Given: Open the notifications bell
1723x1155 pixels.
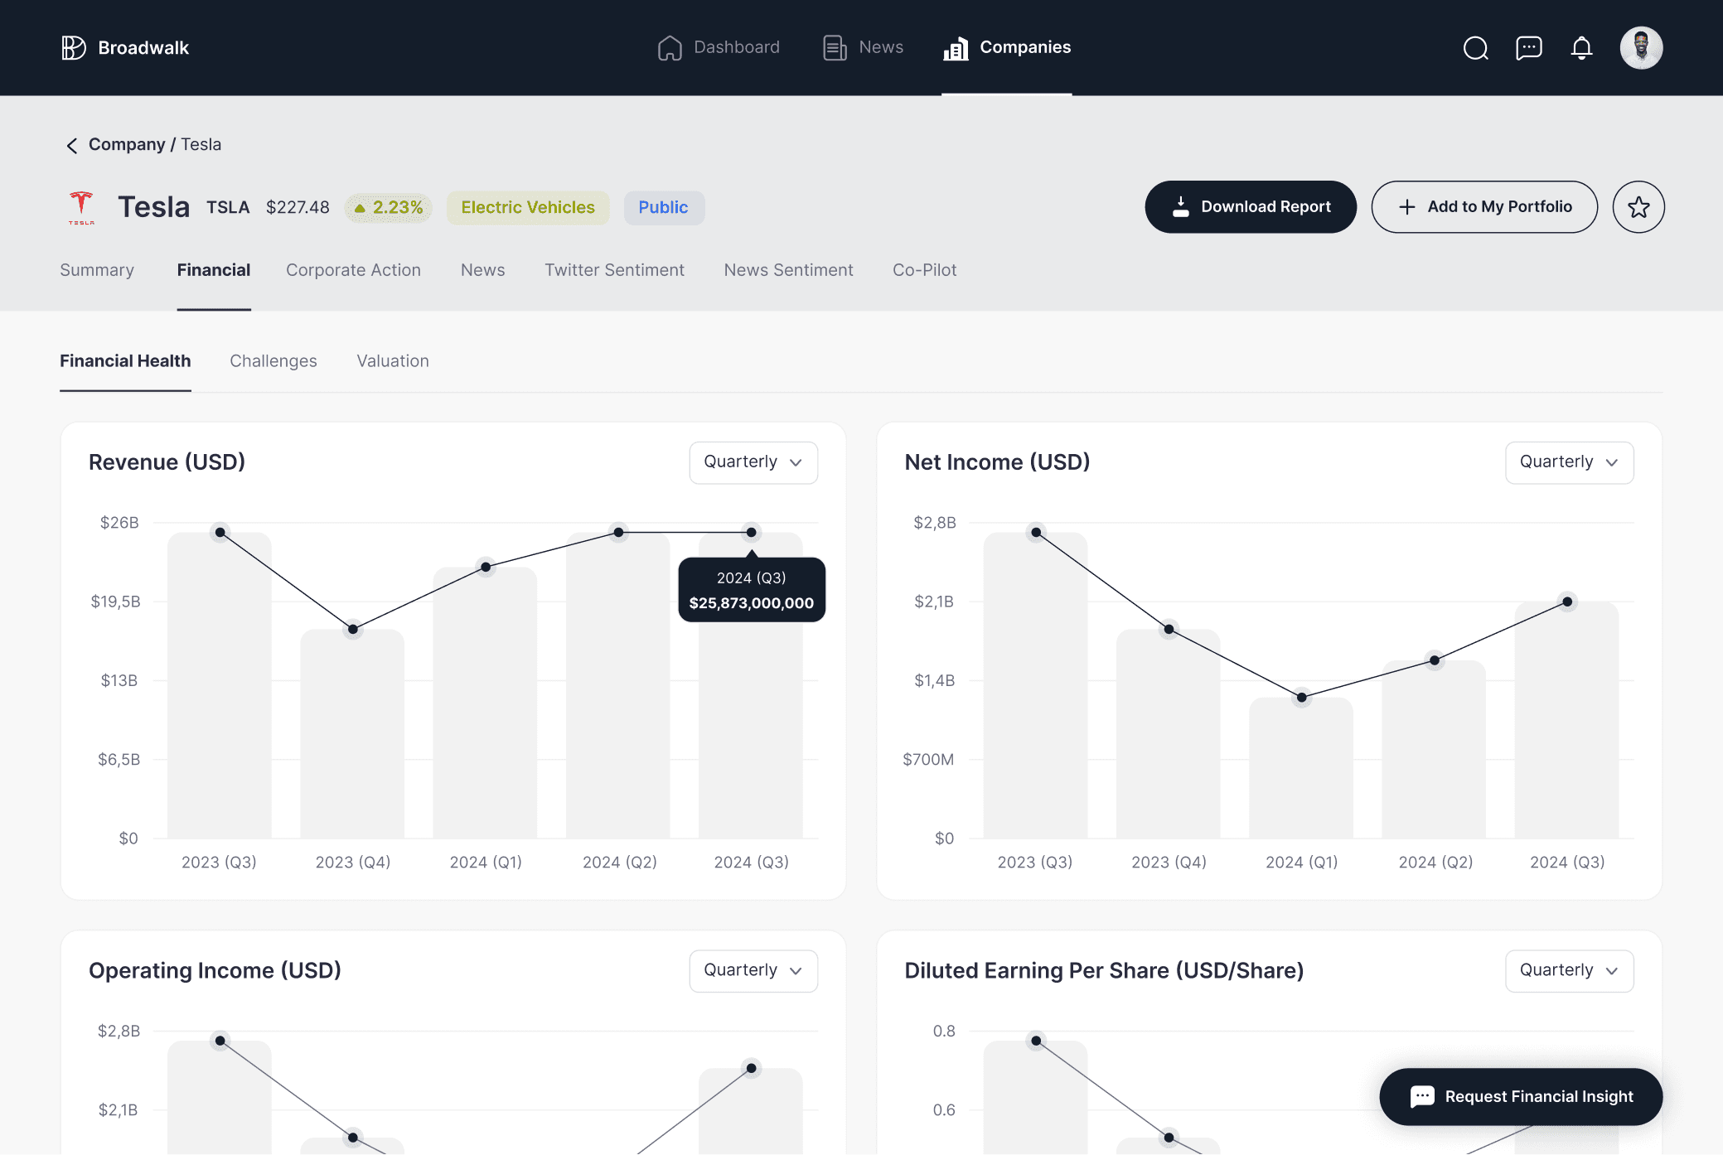Looking at the screenshot, I should (x=1581, y=48).
